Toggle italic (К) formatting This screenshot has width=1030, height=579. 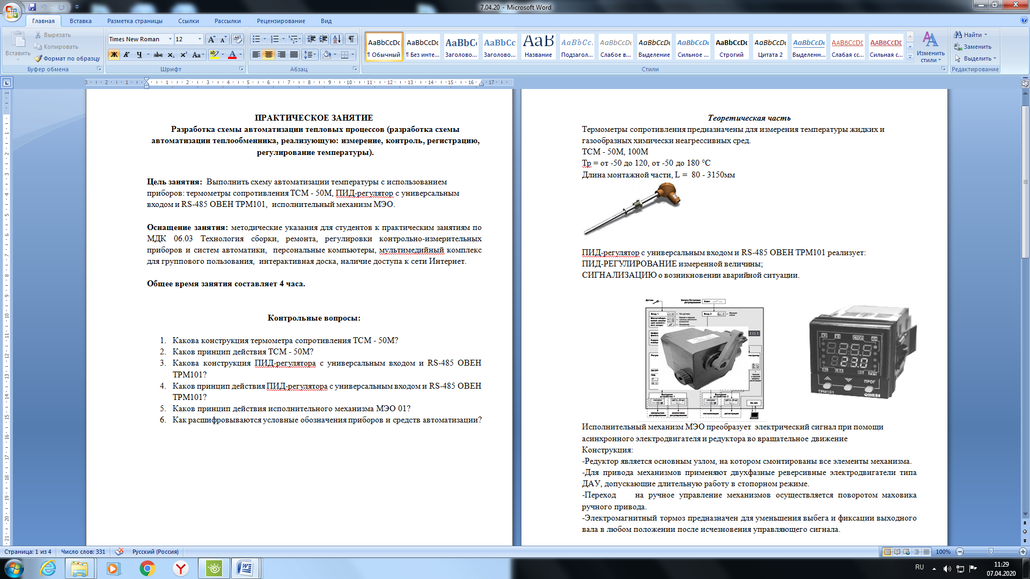(127, 55)
